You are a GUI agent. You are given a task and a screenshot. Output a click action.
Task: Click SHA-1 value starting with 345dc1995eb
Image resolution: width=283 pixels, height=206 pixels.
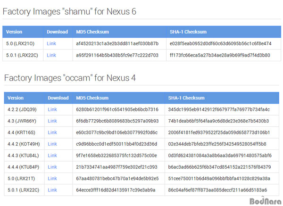[219, 109]
